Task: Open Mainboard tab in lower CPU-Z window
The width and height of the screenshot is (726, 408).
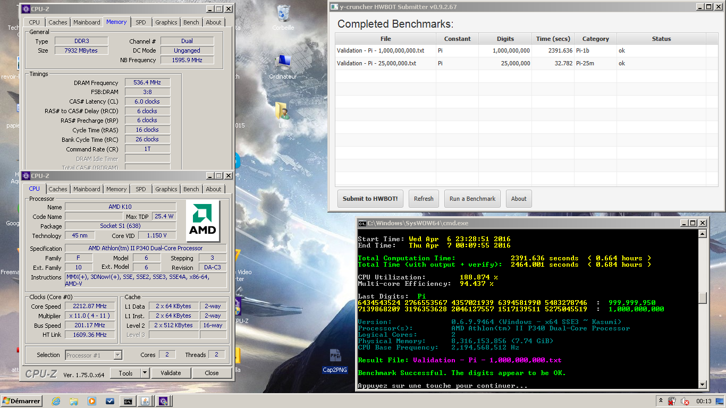Action: [87, 189]
